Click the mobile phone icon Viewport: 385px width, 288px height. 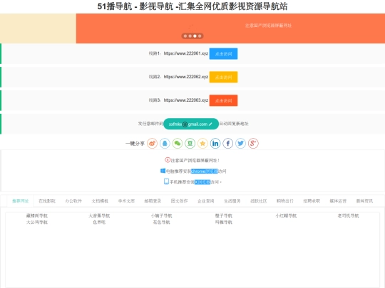pyautogui.click(x=166, y=181)
